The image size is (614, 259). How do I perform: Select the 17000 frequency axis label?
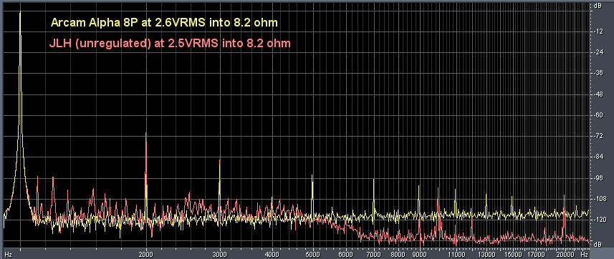point(535,254)
